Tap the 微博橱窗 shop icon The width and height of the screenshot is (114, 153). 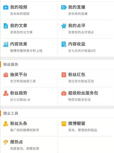(x=64, y=124)
